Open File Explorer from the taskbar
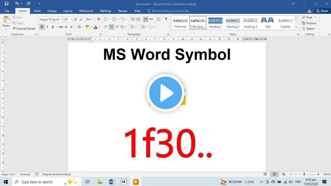 point(100,182)
